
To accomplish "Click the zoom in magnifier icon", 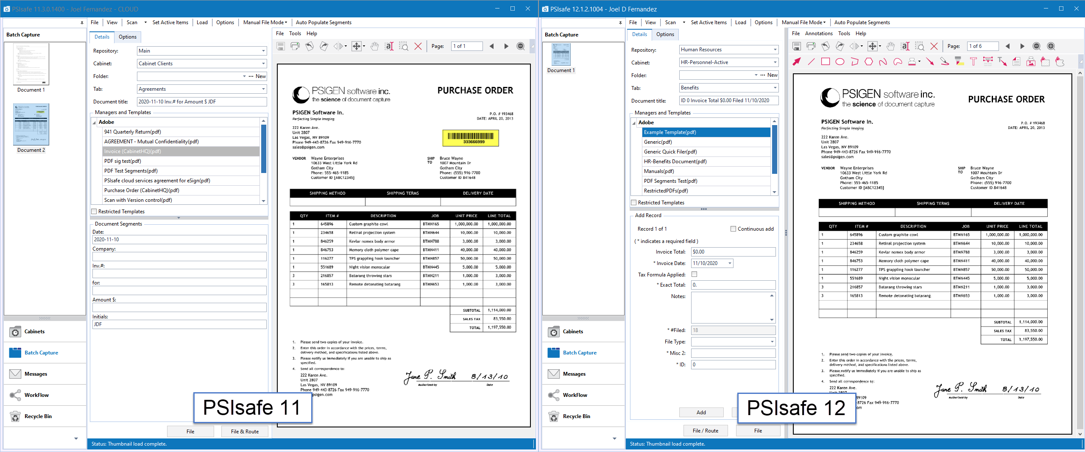I will point(1051,46).
